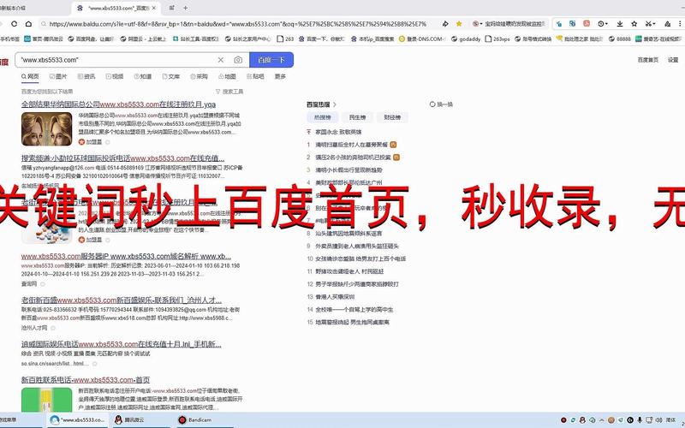Select the 地图 search tab

[227, 76]
